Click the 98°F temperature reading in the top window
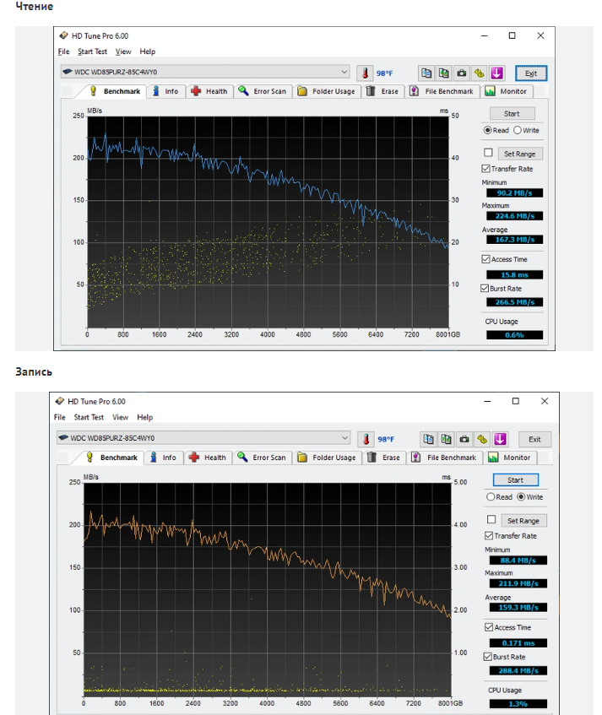 click(x=384, y=73)
